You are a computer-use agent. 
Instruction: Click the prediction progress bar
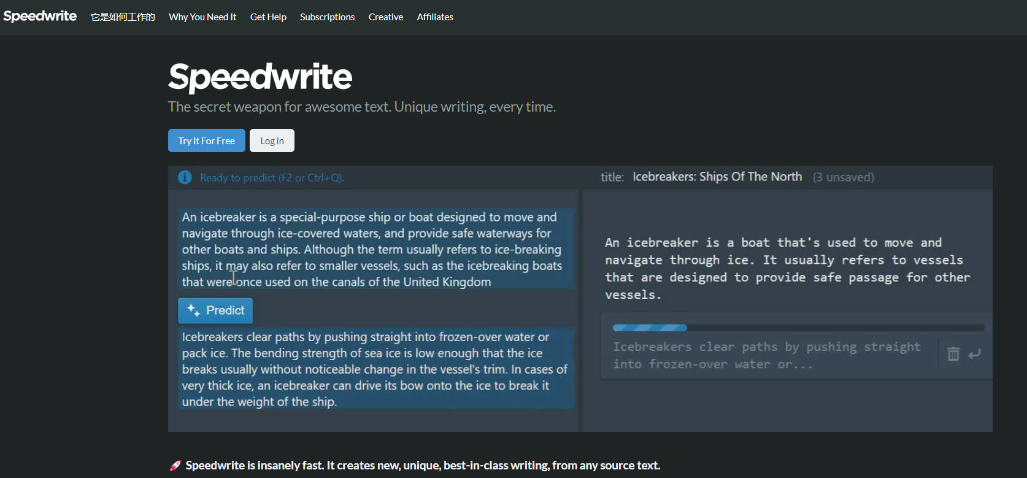coord(798,328)
